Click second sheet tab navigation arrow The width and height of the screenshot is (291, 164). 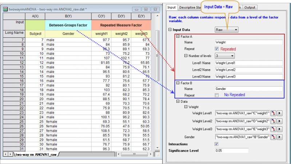click(11, 154)
